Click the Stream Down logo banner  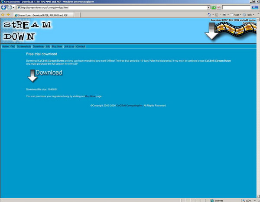point(27,31)
